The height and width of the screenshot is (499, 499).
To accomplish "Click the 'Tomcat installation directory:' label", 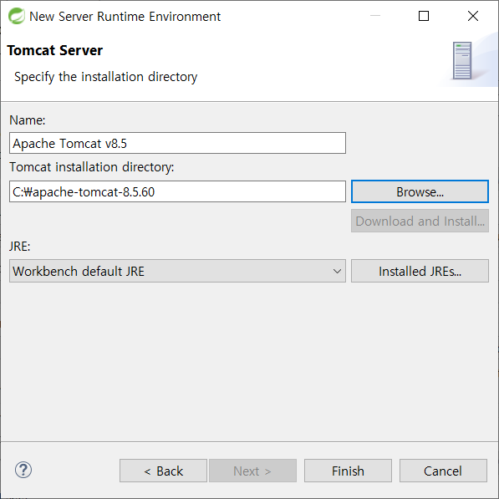I will pyautogui.click(x=92, y=167).
